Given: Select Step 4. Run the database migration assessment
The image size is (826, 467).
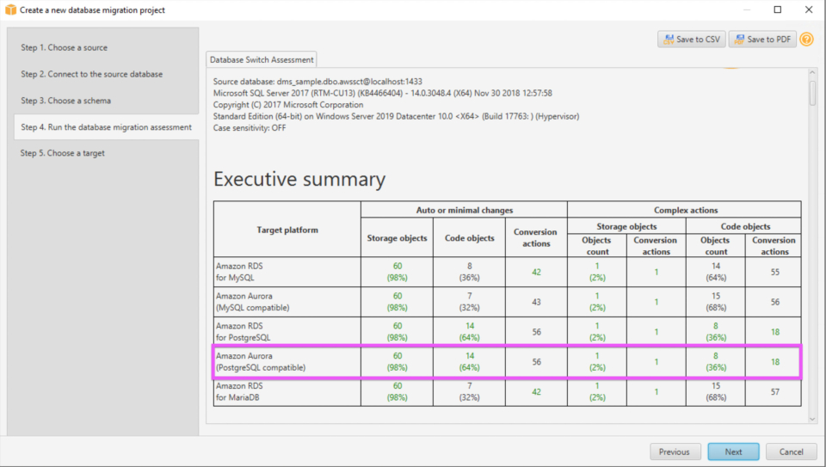Looking at the screenshot, I should tap(106, 127).
